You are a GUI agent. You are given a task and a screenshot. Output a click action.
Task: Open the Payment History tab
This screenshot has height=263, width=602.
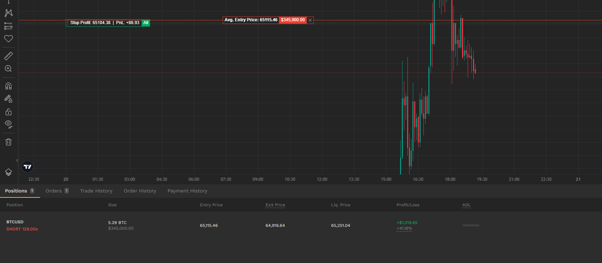click(x=187, y=191)
